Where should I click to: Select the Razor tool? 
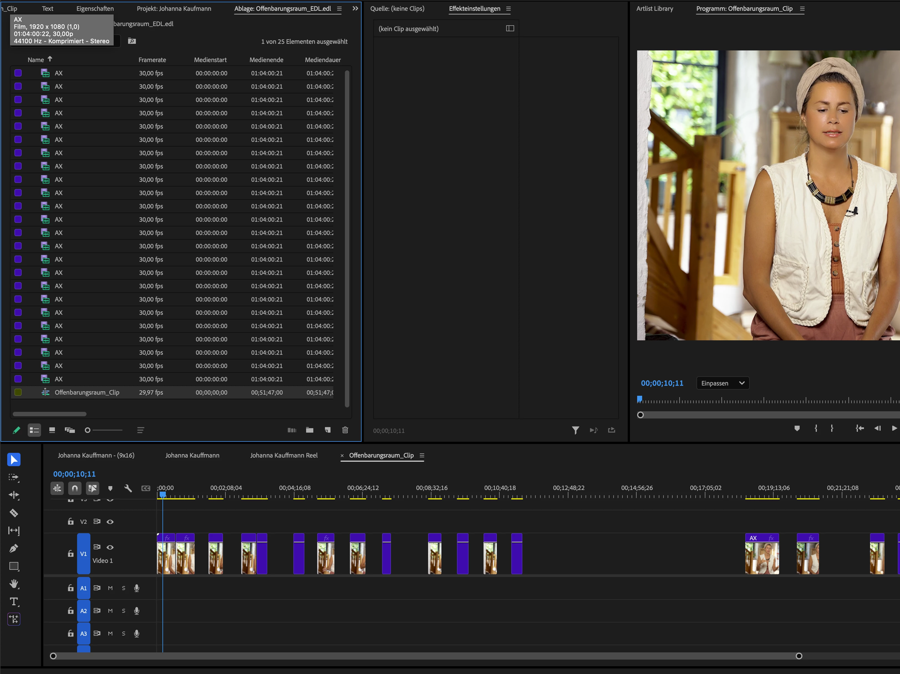14,513
